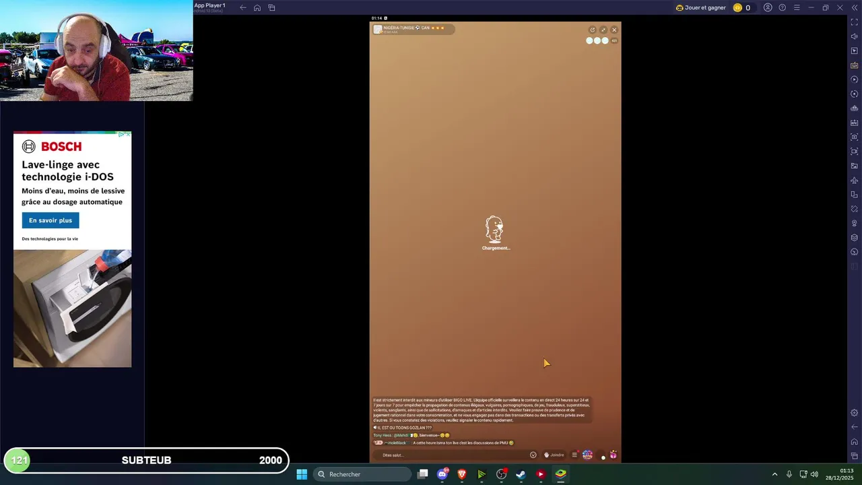Click the chat message about 'discussions de PMU'
The width and height of the screenshot is (862, 485).
[x=444, y=443]
